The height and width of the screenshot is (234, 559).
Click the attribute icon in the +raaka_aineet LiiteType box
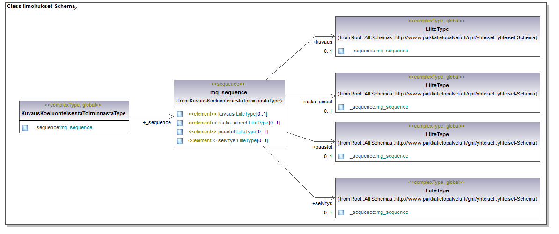(x=341, y=107)
